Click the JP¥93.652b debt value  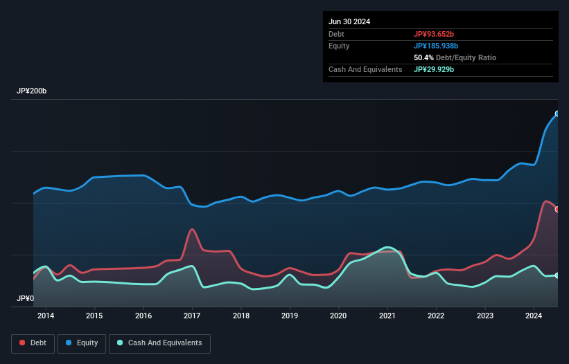pyautogui.click(x=434, y=34)
